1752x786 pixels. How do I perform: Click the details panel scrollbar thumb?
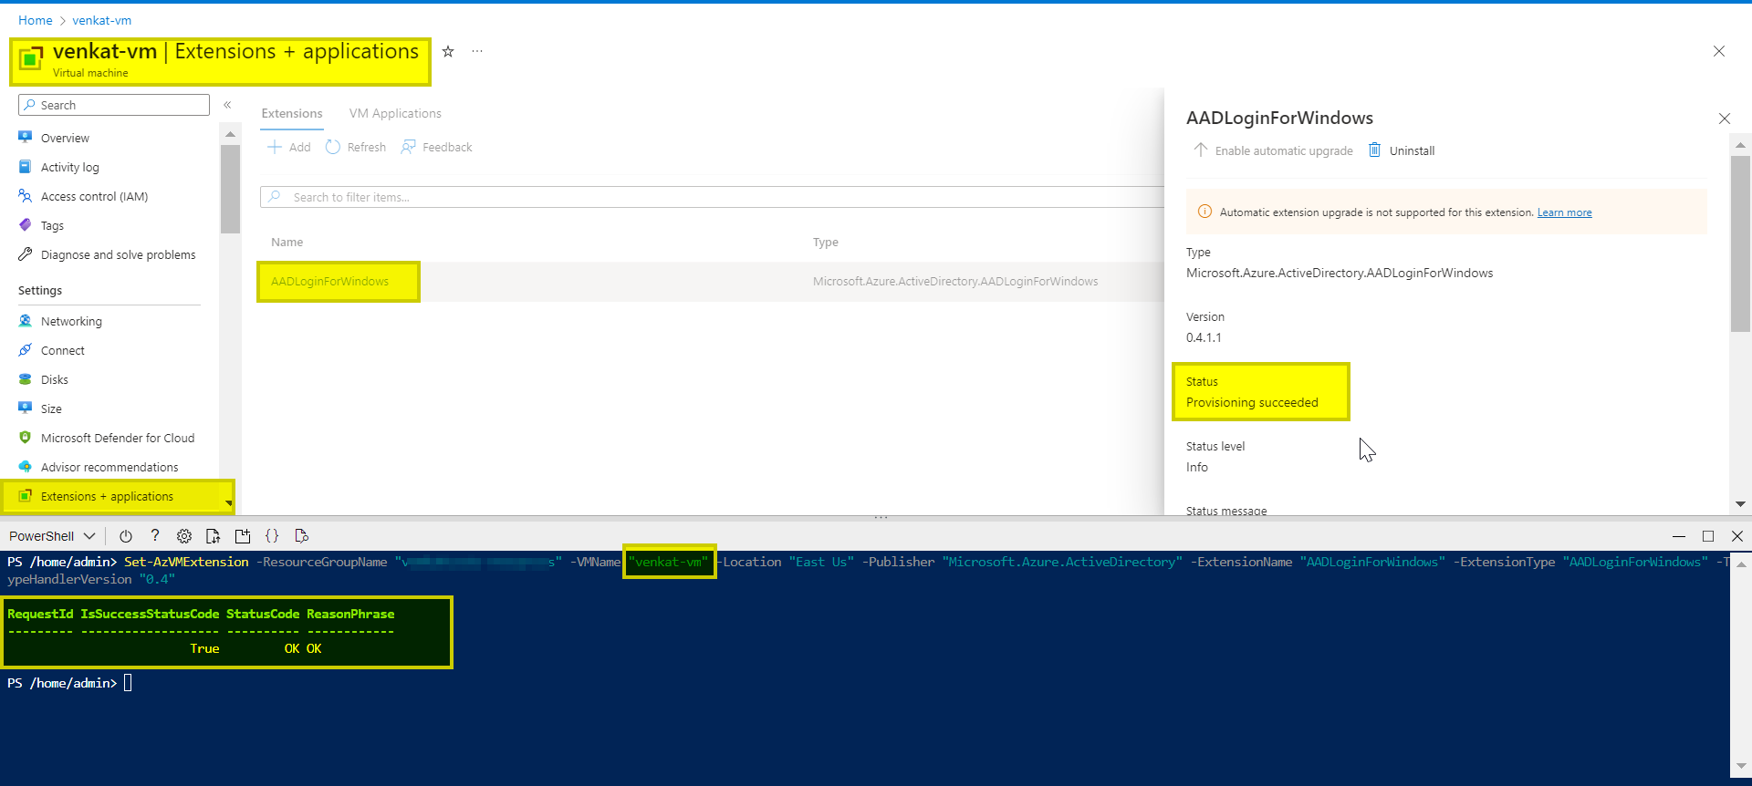(x=1740, y=243)
